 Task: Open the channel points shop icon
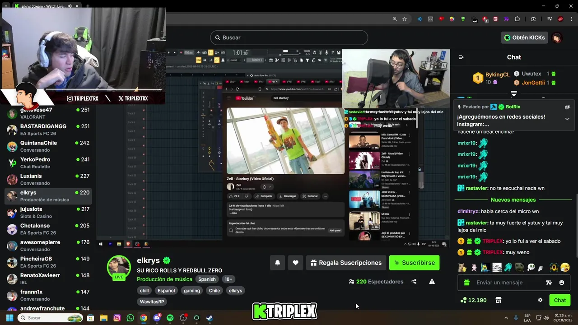click(x=499, y=300)
